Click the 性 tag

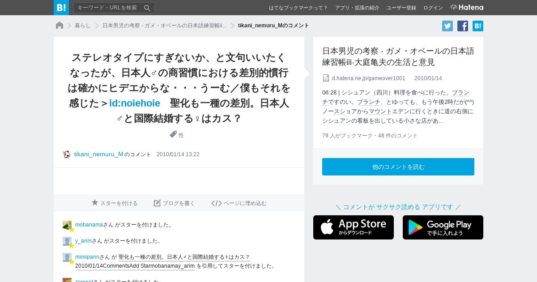pos(181,135)
